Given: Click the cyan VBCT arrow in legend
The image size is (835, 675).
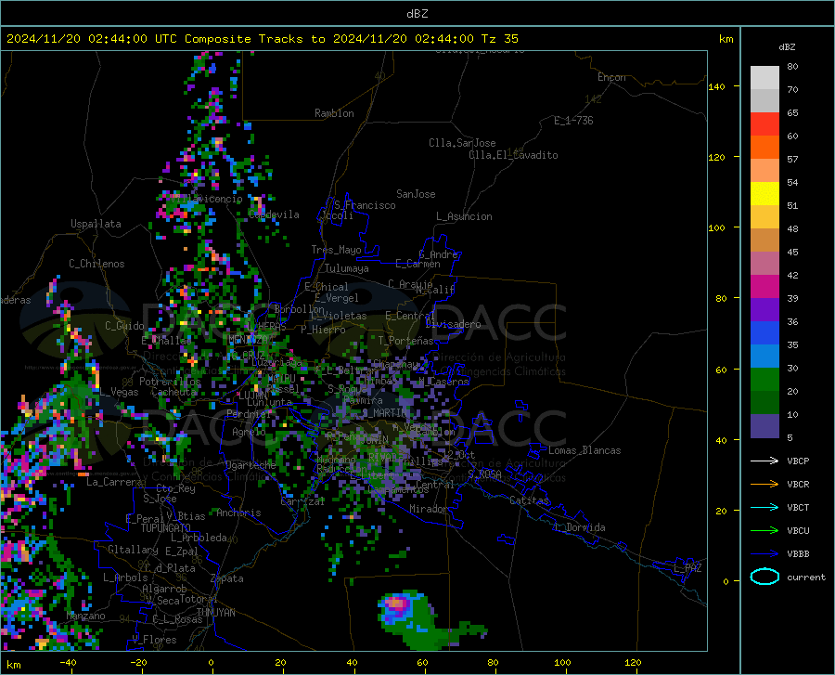Looking at the screenshot, I should [764, 507].
